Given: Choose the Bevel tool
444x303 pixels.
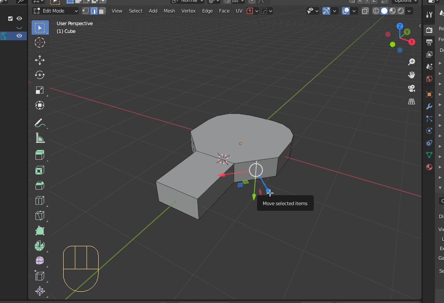Looking at the screenshot, I should coord(40,185).
